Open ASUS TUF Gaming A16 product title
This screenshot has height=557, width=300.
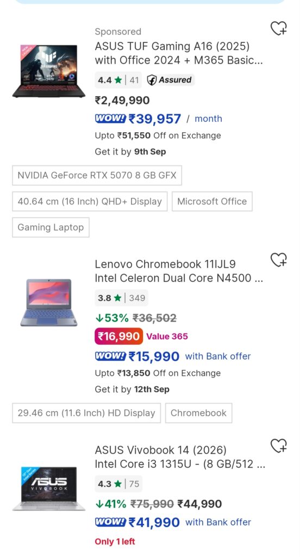179,53
